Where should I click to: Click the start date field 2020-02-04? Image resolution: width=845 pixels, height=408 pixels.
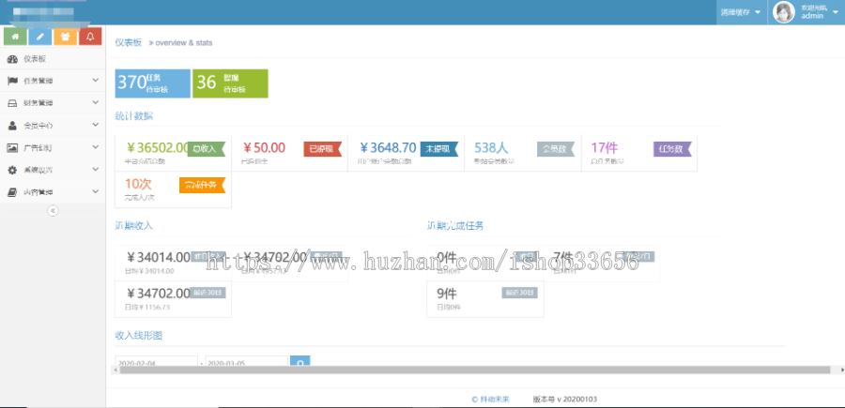[x=156, y=362]
